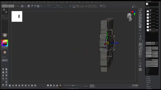Screen dimensions: 161x90
Task: Click the Xpose icon at right shelf bottom
Action: pos(140,69)
